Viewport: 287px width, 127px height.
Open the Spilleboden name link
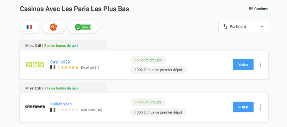point(61,104)
